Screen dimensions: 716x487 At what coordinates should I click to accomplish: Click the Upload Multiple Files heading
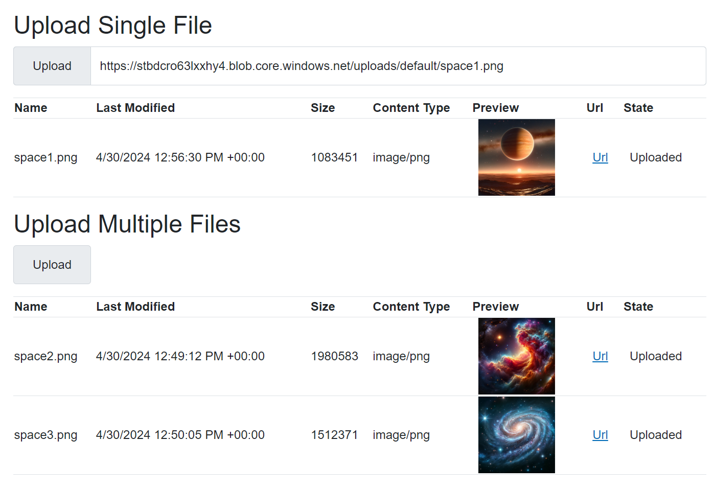click(x=127, y=224)
